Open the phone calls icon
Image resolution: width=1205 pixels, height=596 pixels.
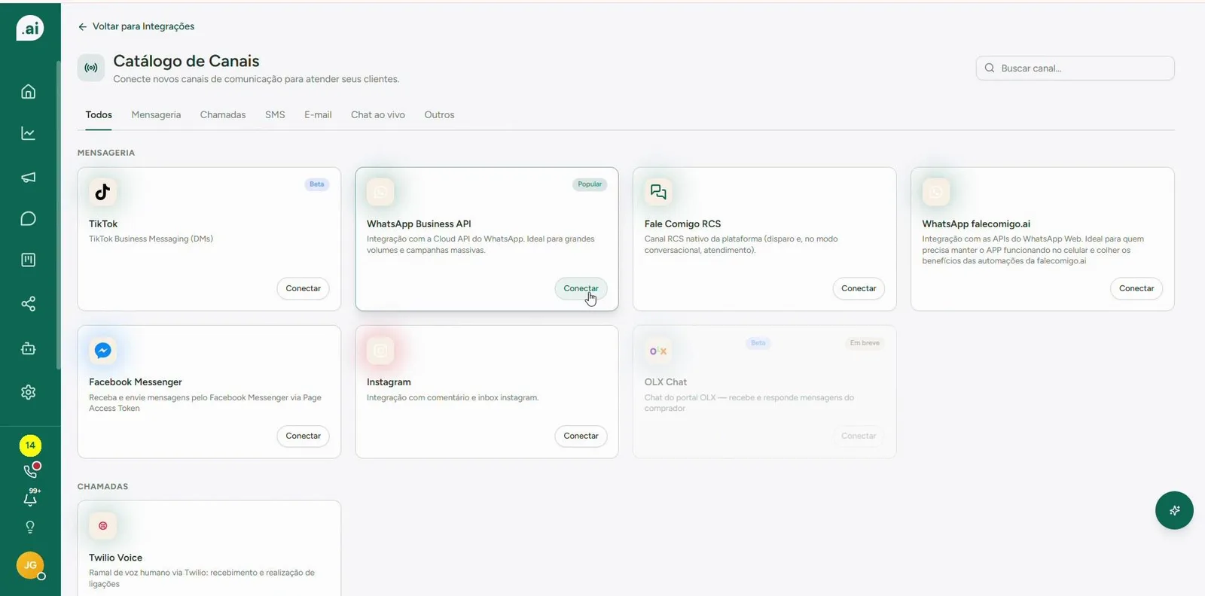tap(30, 471)
